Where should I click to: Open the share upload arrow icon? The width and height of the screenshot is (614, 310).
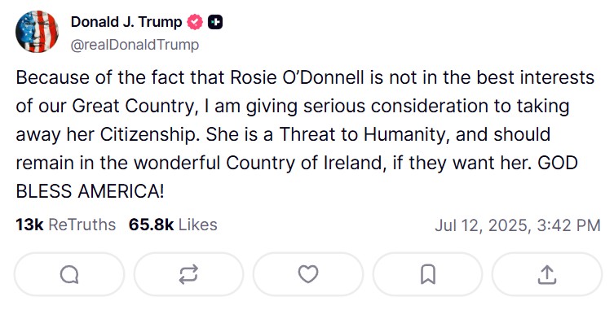(x=547, y=274)
